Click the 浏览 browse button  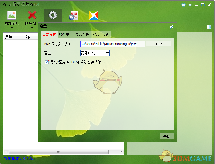[158, 44]
